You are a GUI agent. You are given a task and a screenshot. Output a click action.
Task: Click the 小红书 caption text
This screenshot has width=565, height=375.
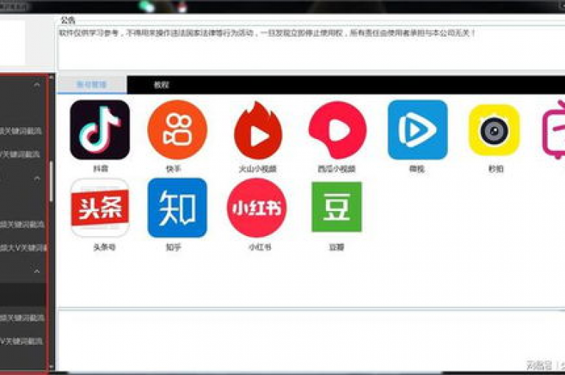pos(260,247)
